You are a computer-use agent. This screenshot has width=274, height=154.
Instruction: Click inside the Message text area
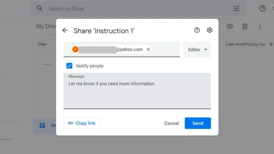(x=137, y=91)
